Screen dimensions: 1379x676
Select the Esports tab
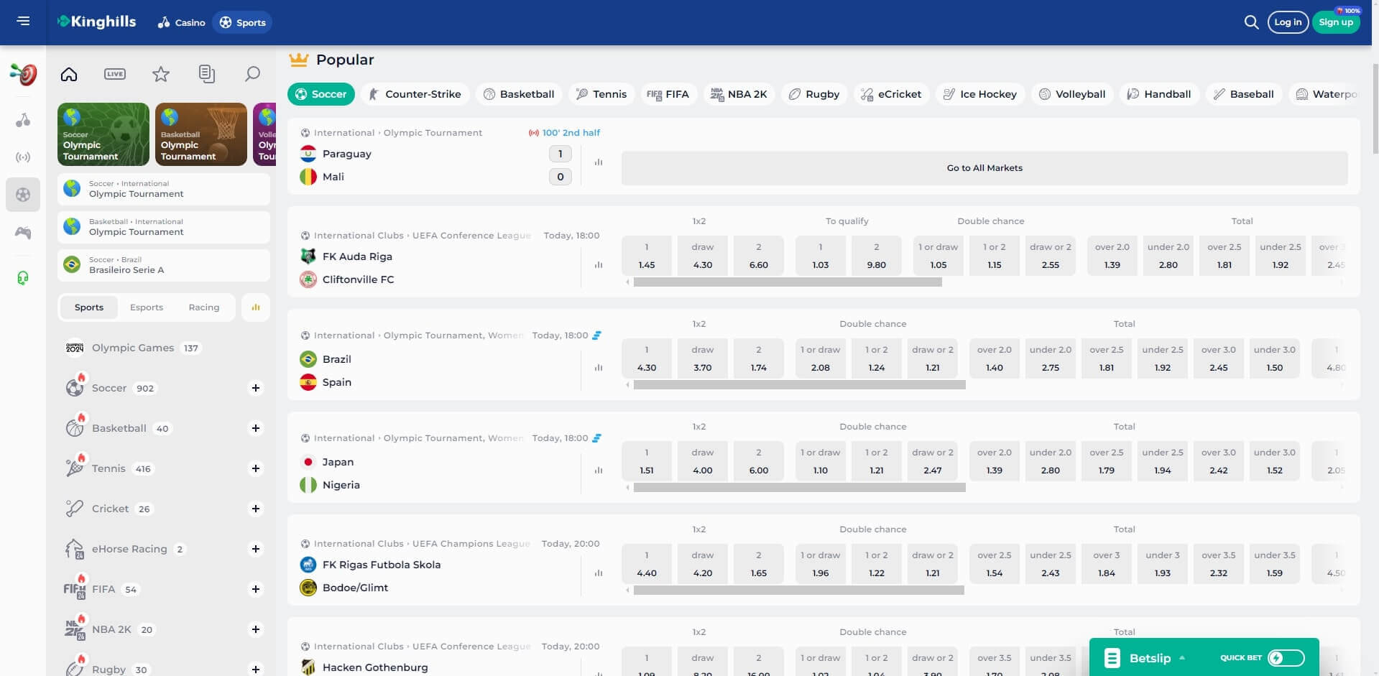(x=147, y=307)
